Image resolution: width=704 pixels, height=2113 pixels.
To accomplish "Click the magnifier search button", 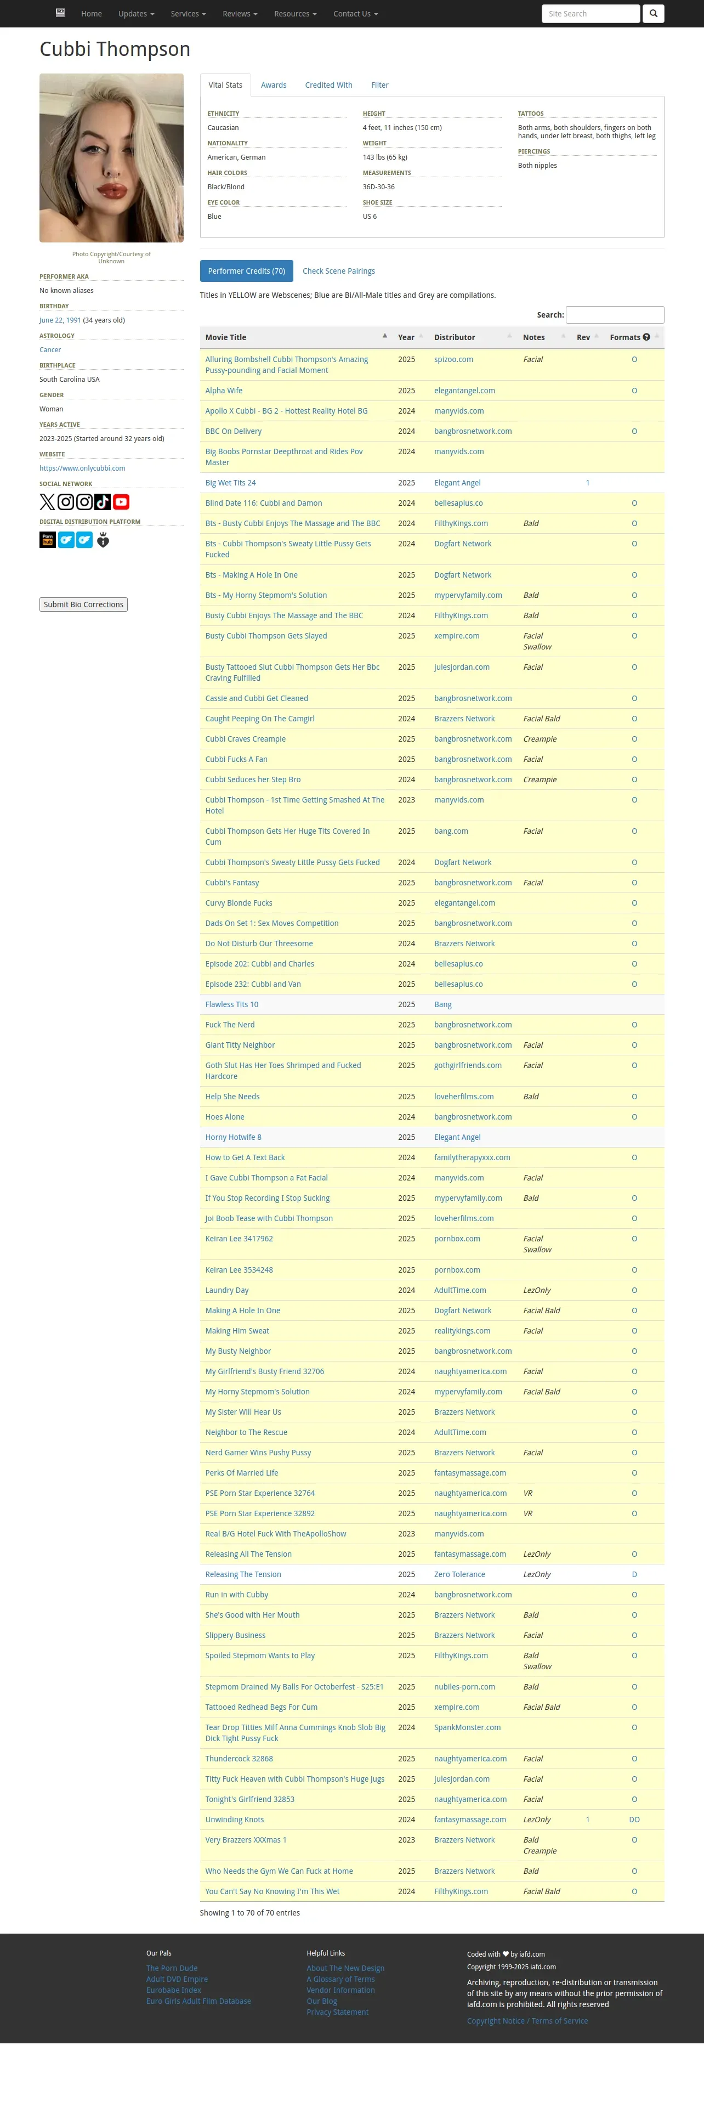I will pos(653,14).
